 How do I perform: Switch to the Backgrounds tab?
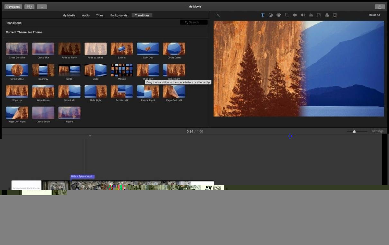pyautogui.click(x=119, y=15)
